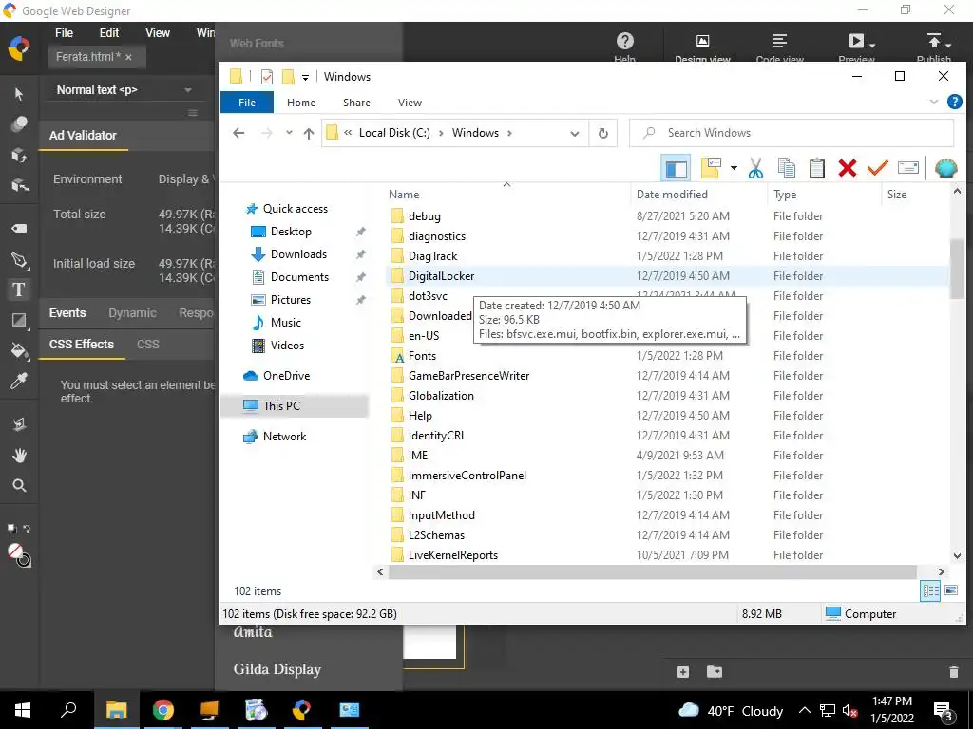Show hidden system tray icons

coord(804,710)
